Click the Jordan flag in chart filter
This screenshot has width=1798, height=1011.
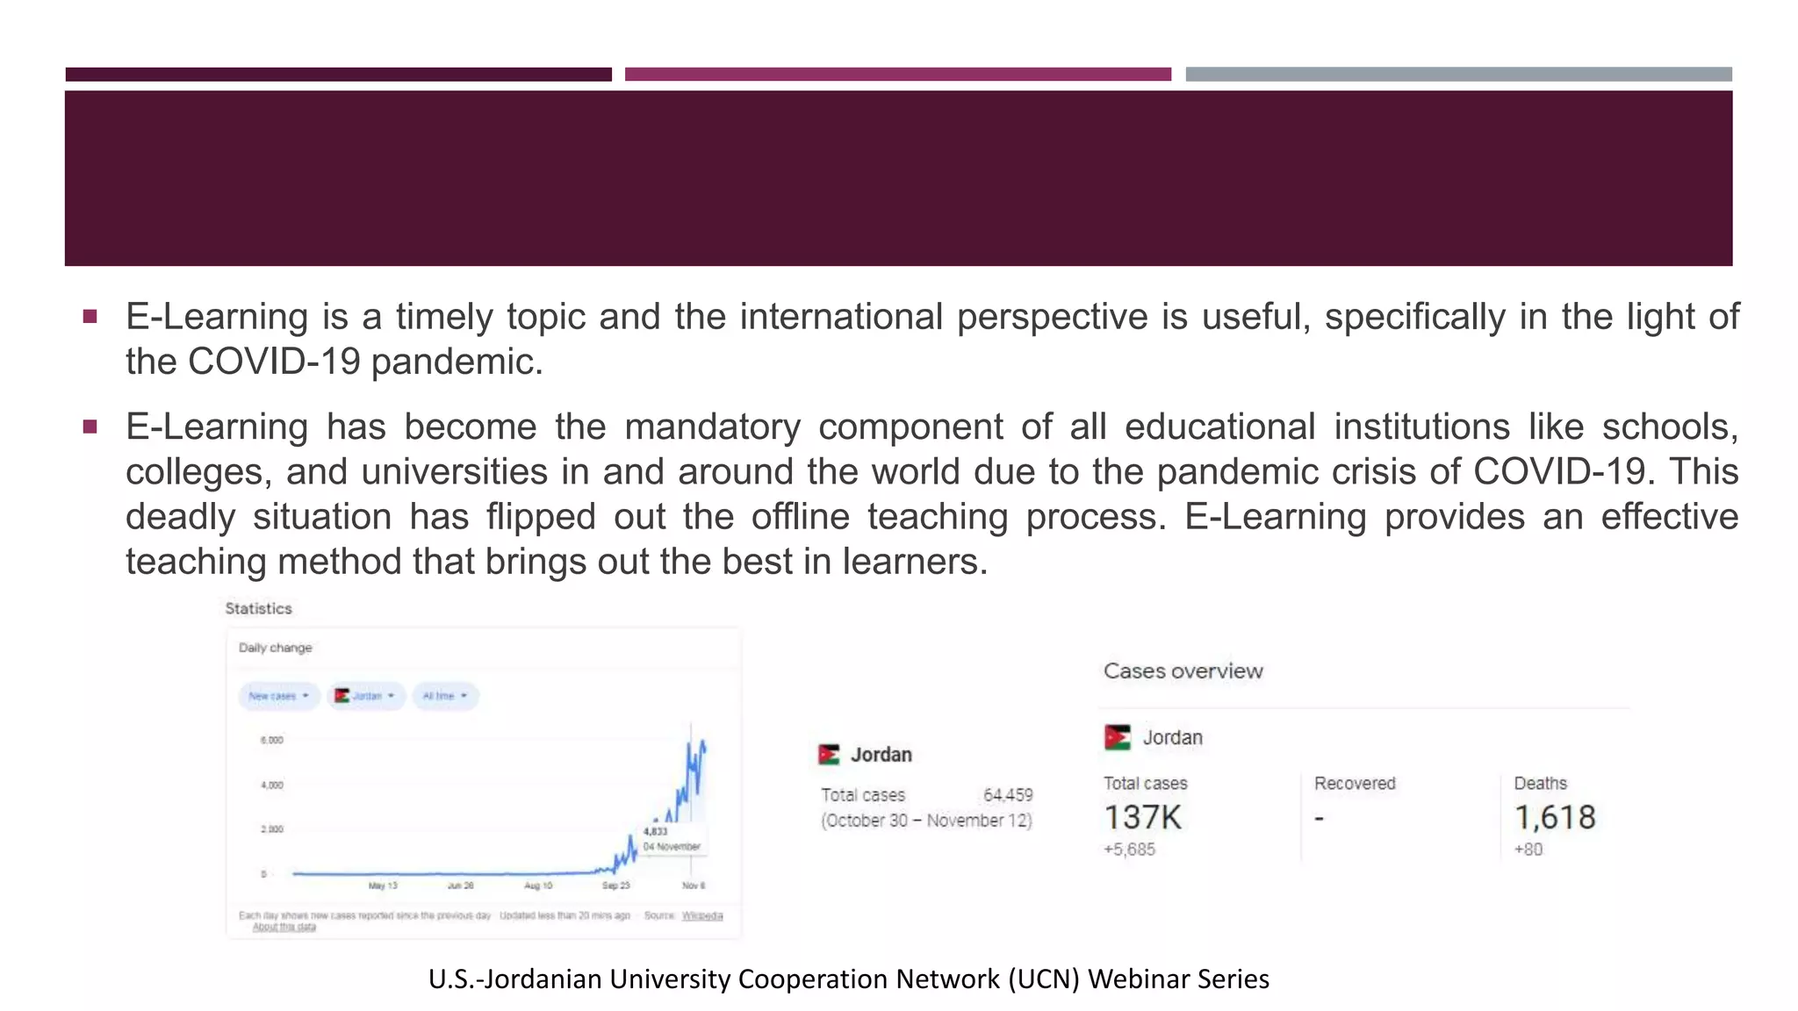click(342, 696)
